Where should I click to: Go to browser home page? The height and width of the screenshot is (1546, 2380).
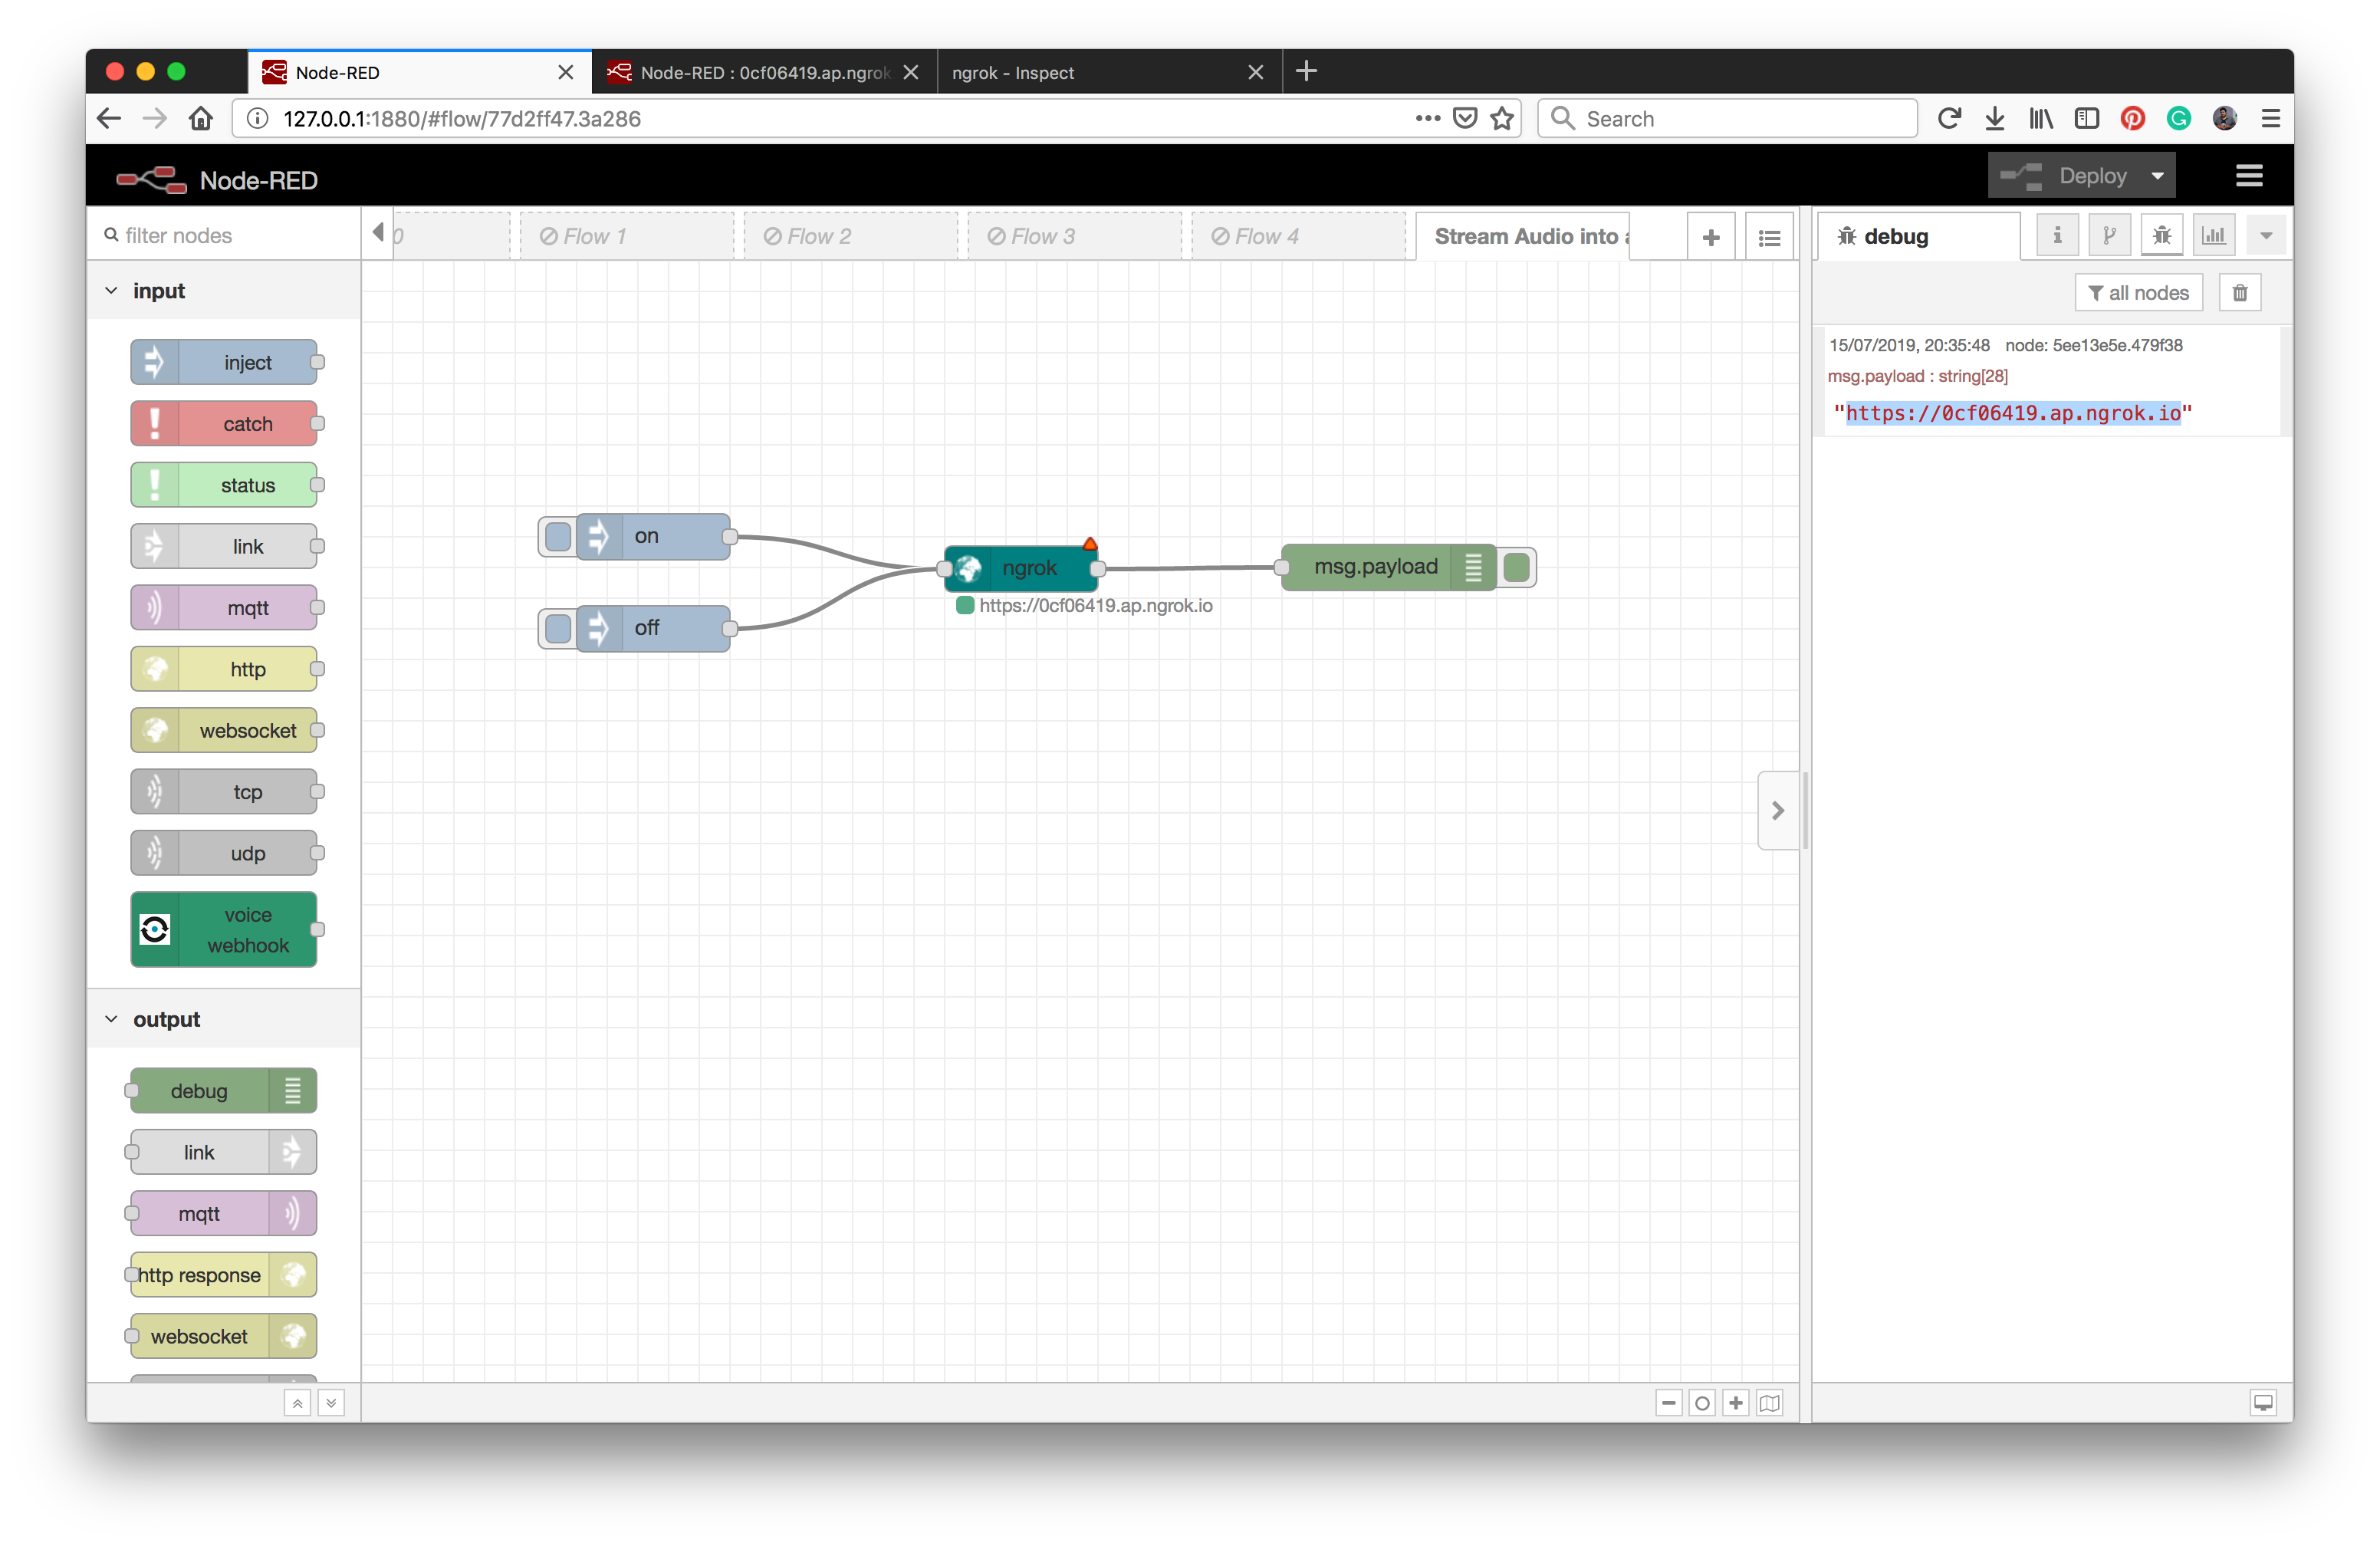point(201,119)
